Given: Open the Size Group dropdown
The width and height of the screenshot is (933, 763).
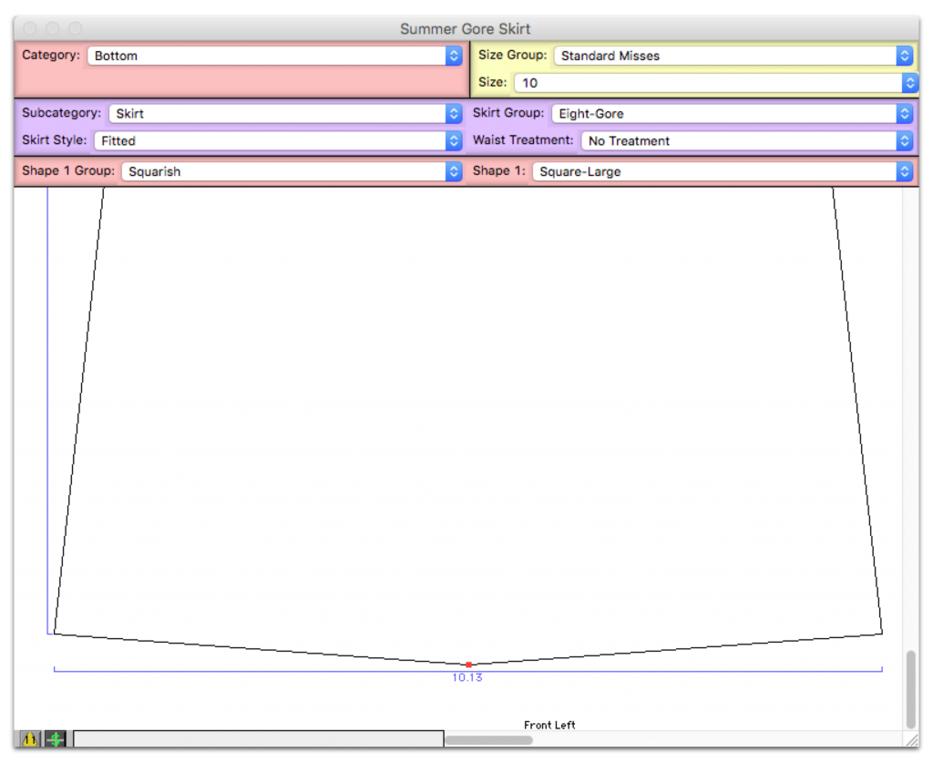Looking at the screenshot, I should (733, 56).
